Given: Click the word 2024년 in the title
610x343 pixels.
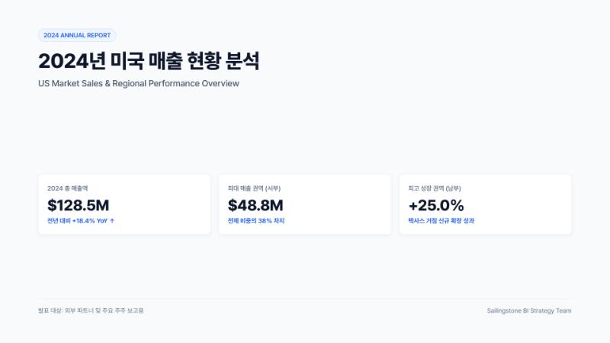Looking at the screenshot, I should tap(72, 61).
